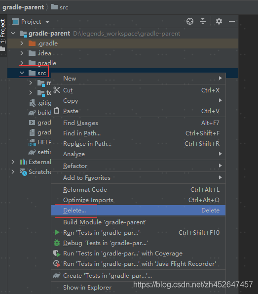Screen dimensions: 258x294
Task: Click the gradle-parent module folder icon
Action: 23,34
